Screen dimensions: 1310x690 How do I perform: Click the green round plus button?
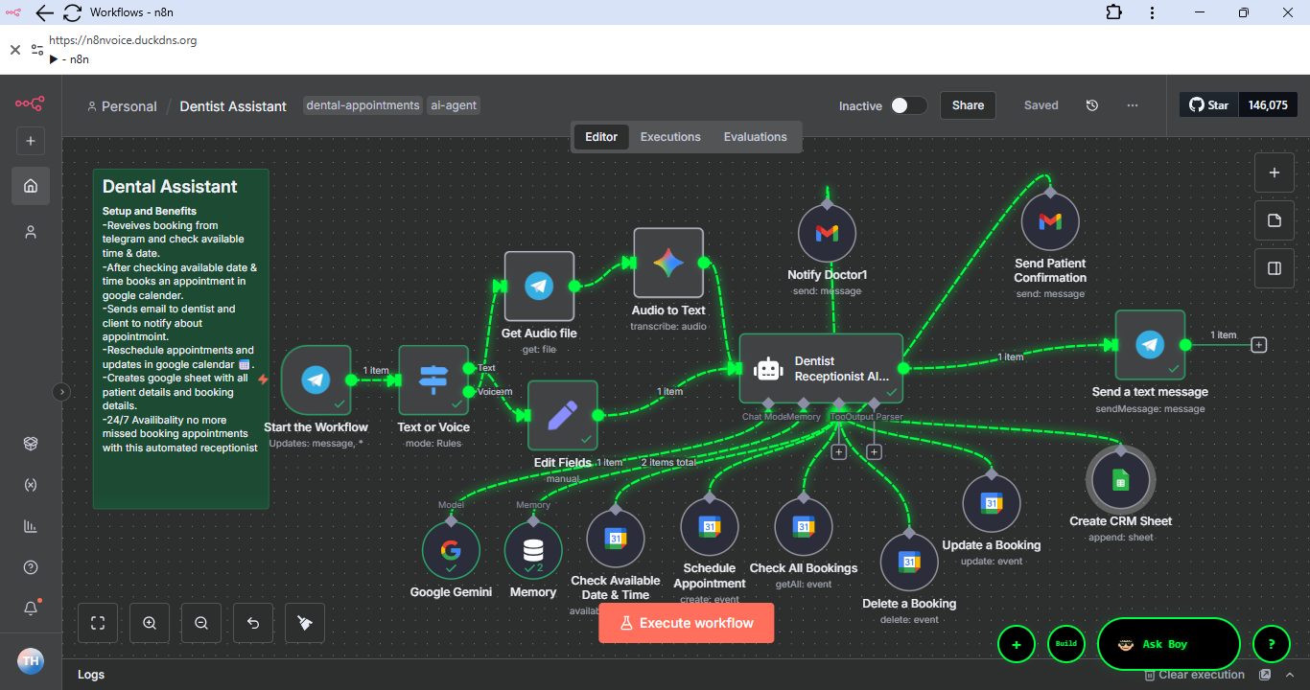click(1017, 644)
